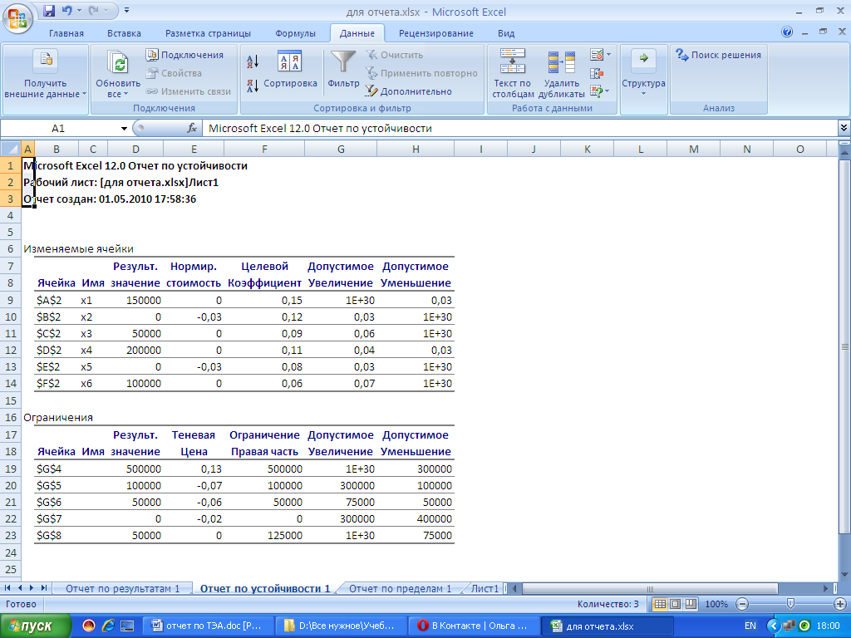Open Data Validation dropdown arrow
Screen dimensions: 851x638
point(608,55)
